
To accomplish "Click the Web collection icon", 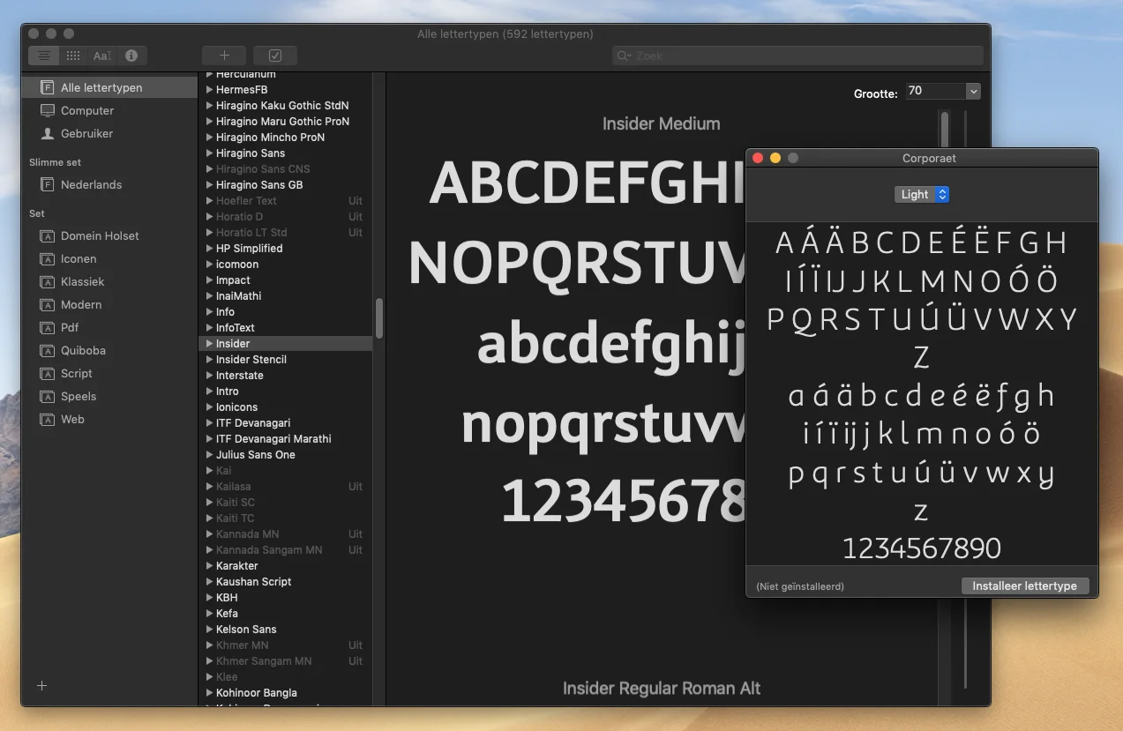I will (x=47, y=419).
